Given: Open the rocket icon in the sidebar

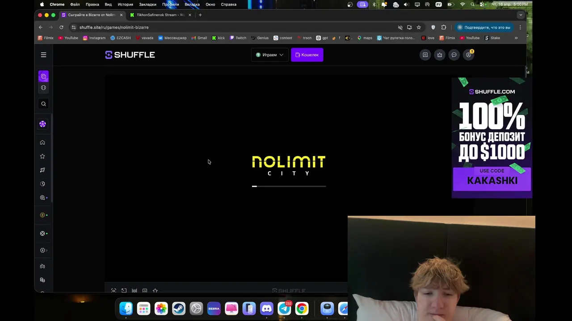Looking at the screenshot, I should [x=42, y=170].
